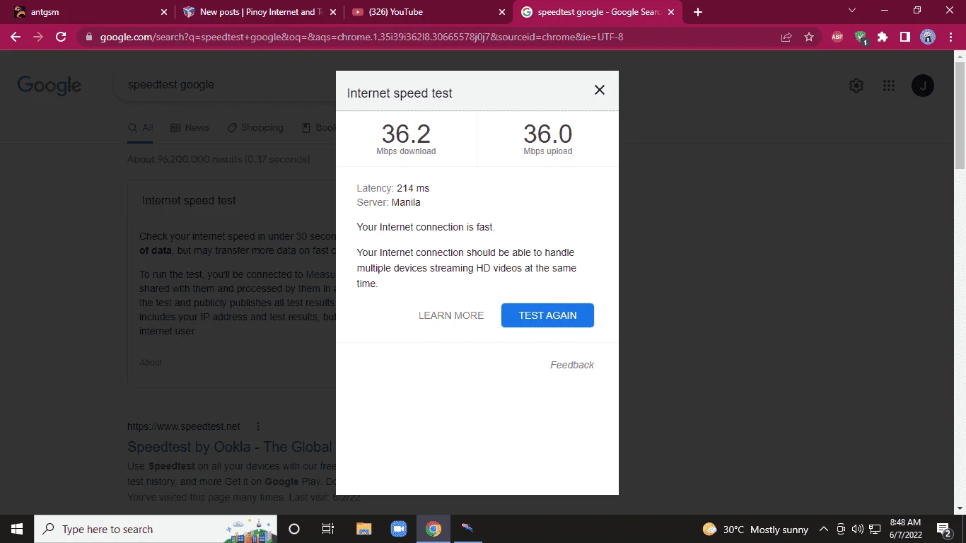Open the LEARN MORE link

pos(451,315)
